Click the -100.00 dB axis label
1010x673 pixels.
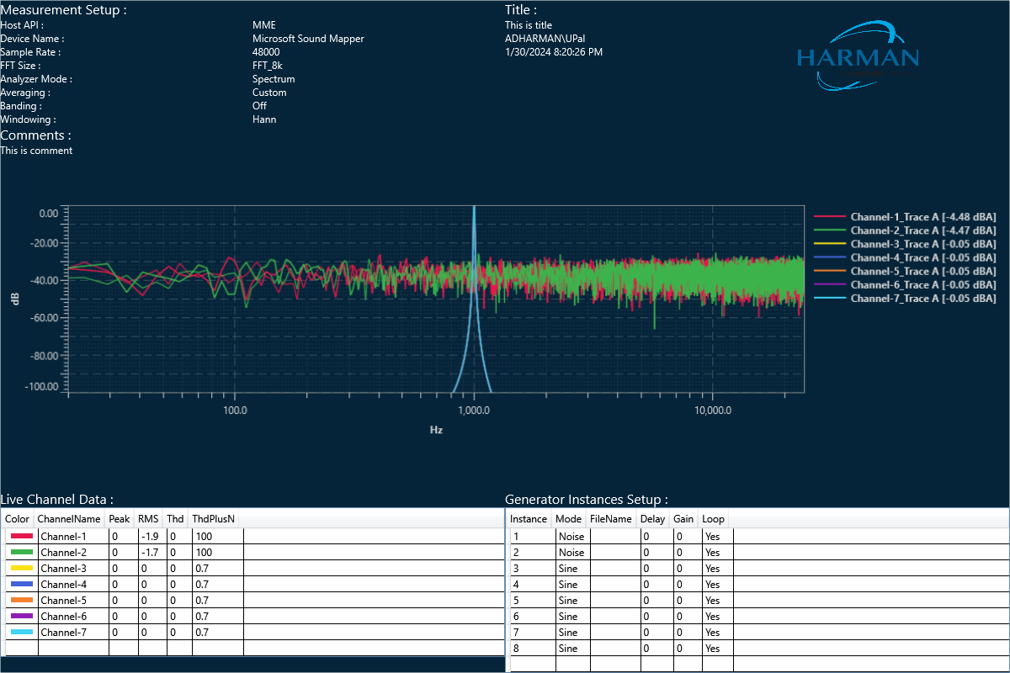pos(42,387)
